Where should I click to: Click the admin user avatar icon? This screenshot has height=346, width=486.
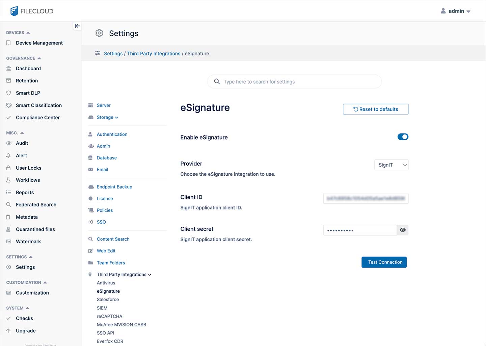[443, 11]
